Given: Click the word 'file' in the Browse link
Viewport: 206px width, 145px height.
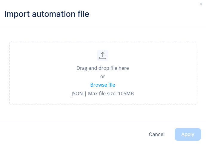Looking at the screenshot, I should (112, 85).
